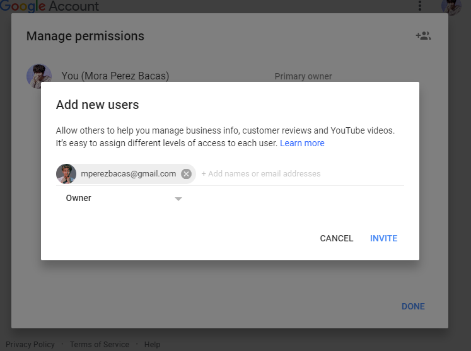471x351 pixels.
Task: Click the Primary owner label
Action: point(303,76)
